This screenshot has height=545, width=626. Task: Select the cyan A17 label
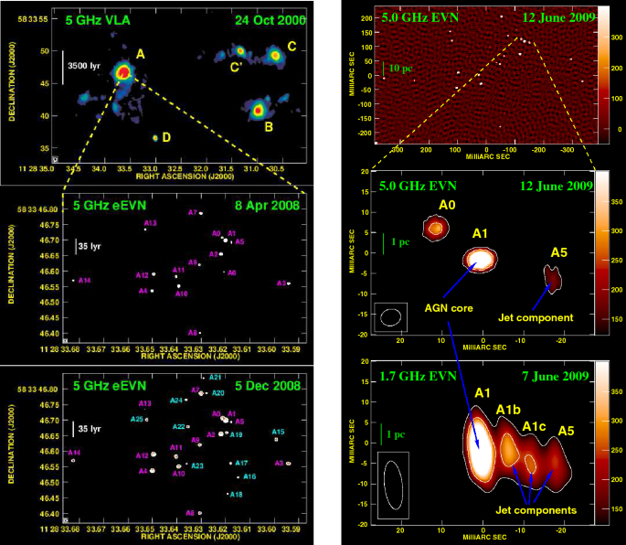tap(241, 463)
